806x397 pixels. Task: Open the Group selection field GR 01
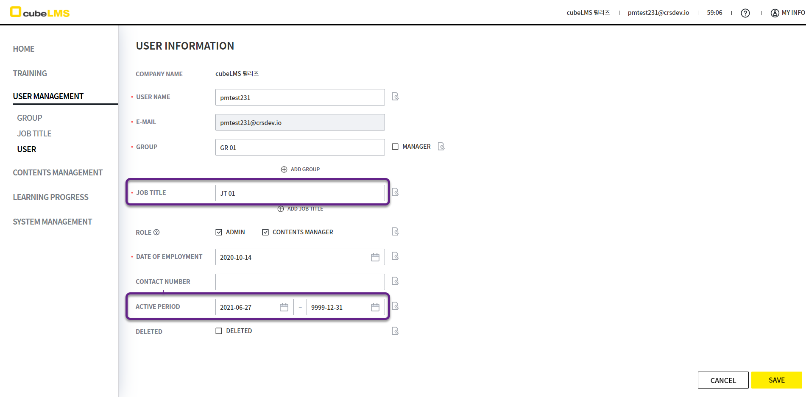click(300, 147)
